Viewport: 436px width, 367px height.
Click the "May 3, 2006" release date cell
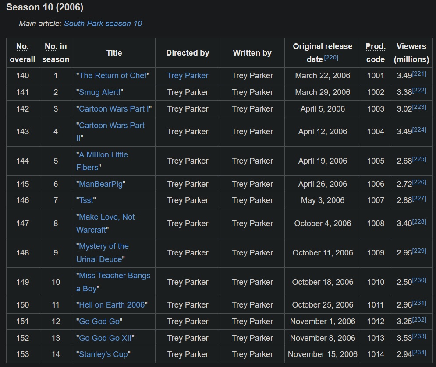pos(323,200)
